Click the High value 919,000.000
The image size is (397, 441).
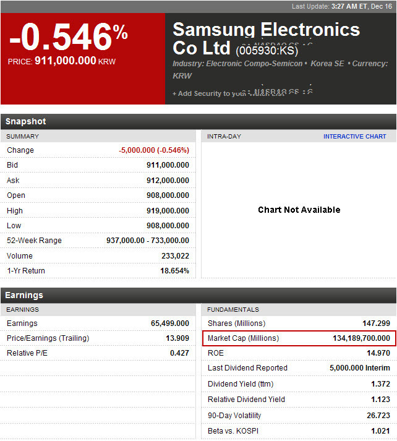click(168, 211)
